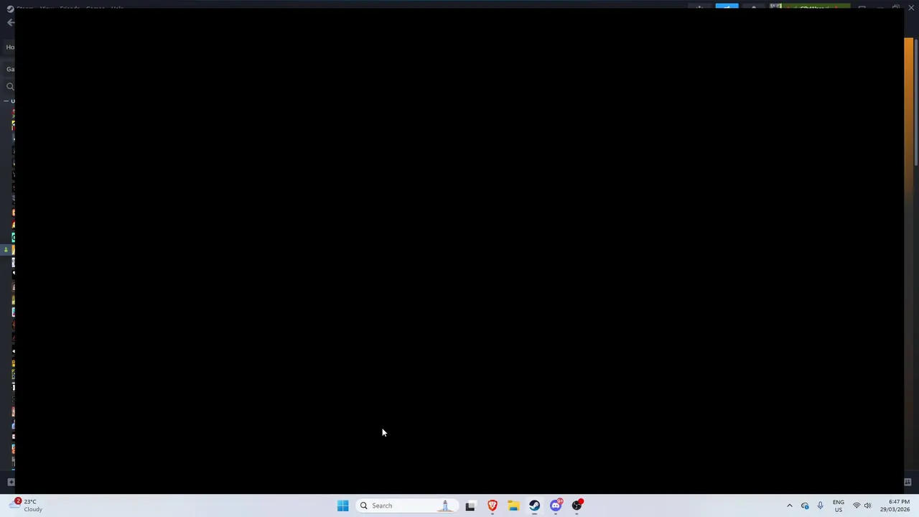Open the Task View taskbar icon

click(x=470, y=506)
